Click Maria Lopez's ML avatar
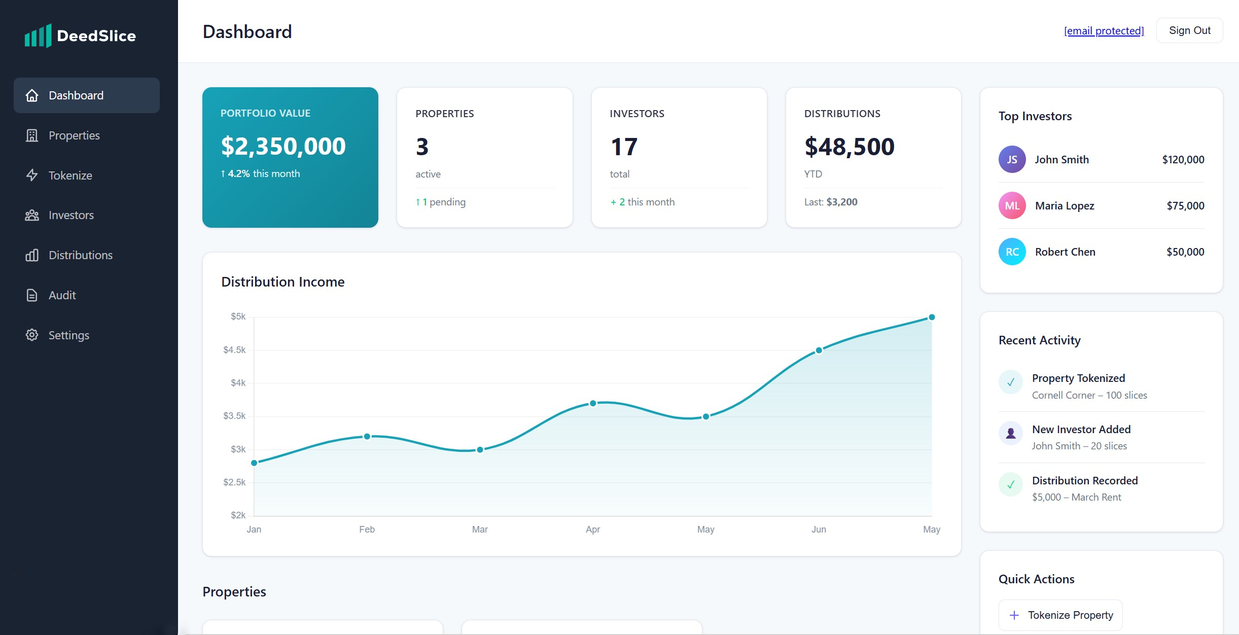 [x=1012, y=205]
